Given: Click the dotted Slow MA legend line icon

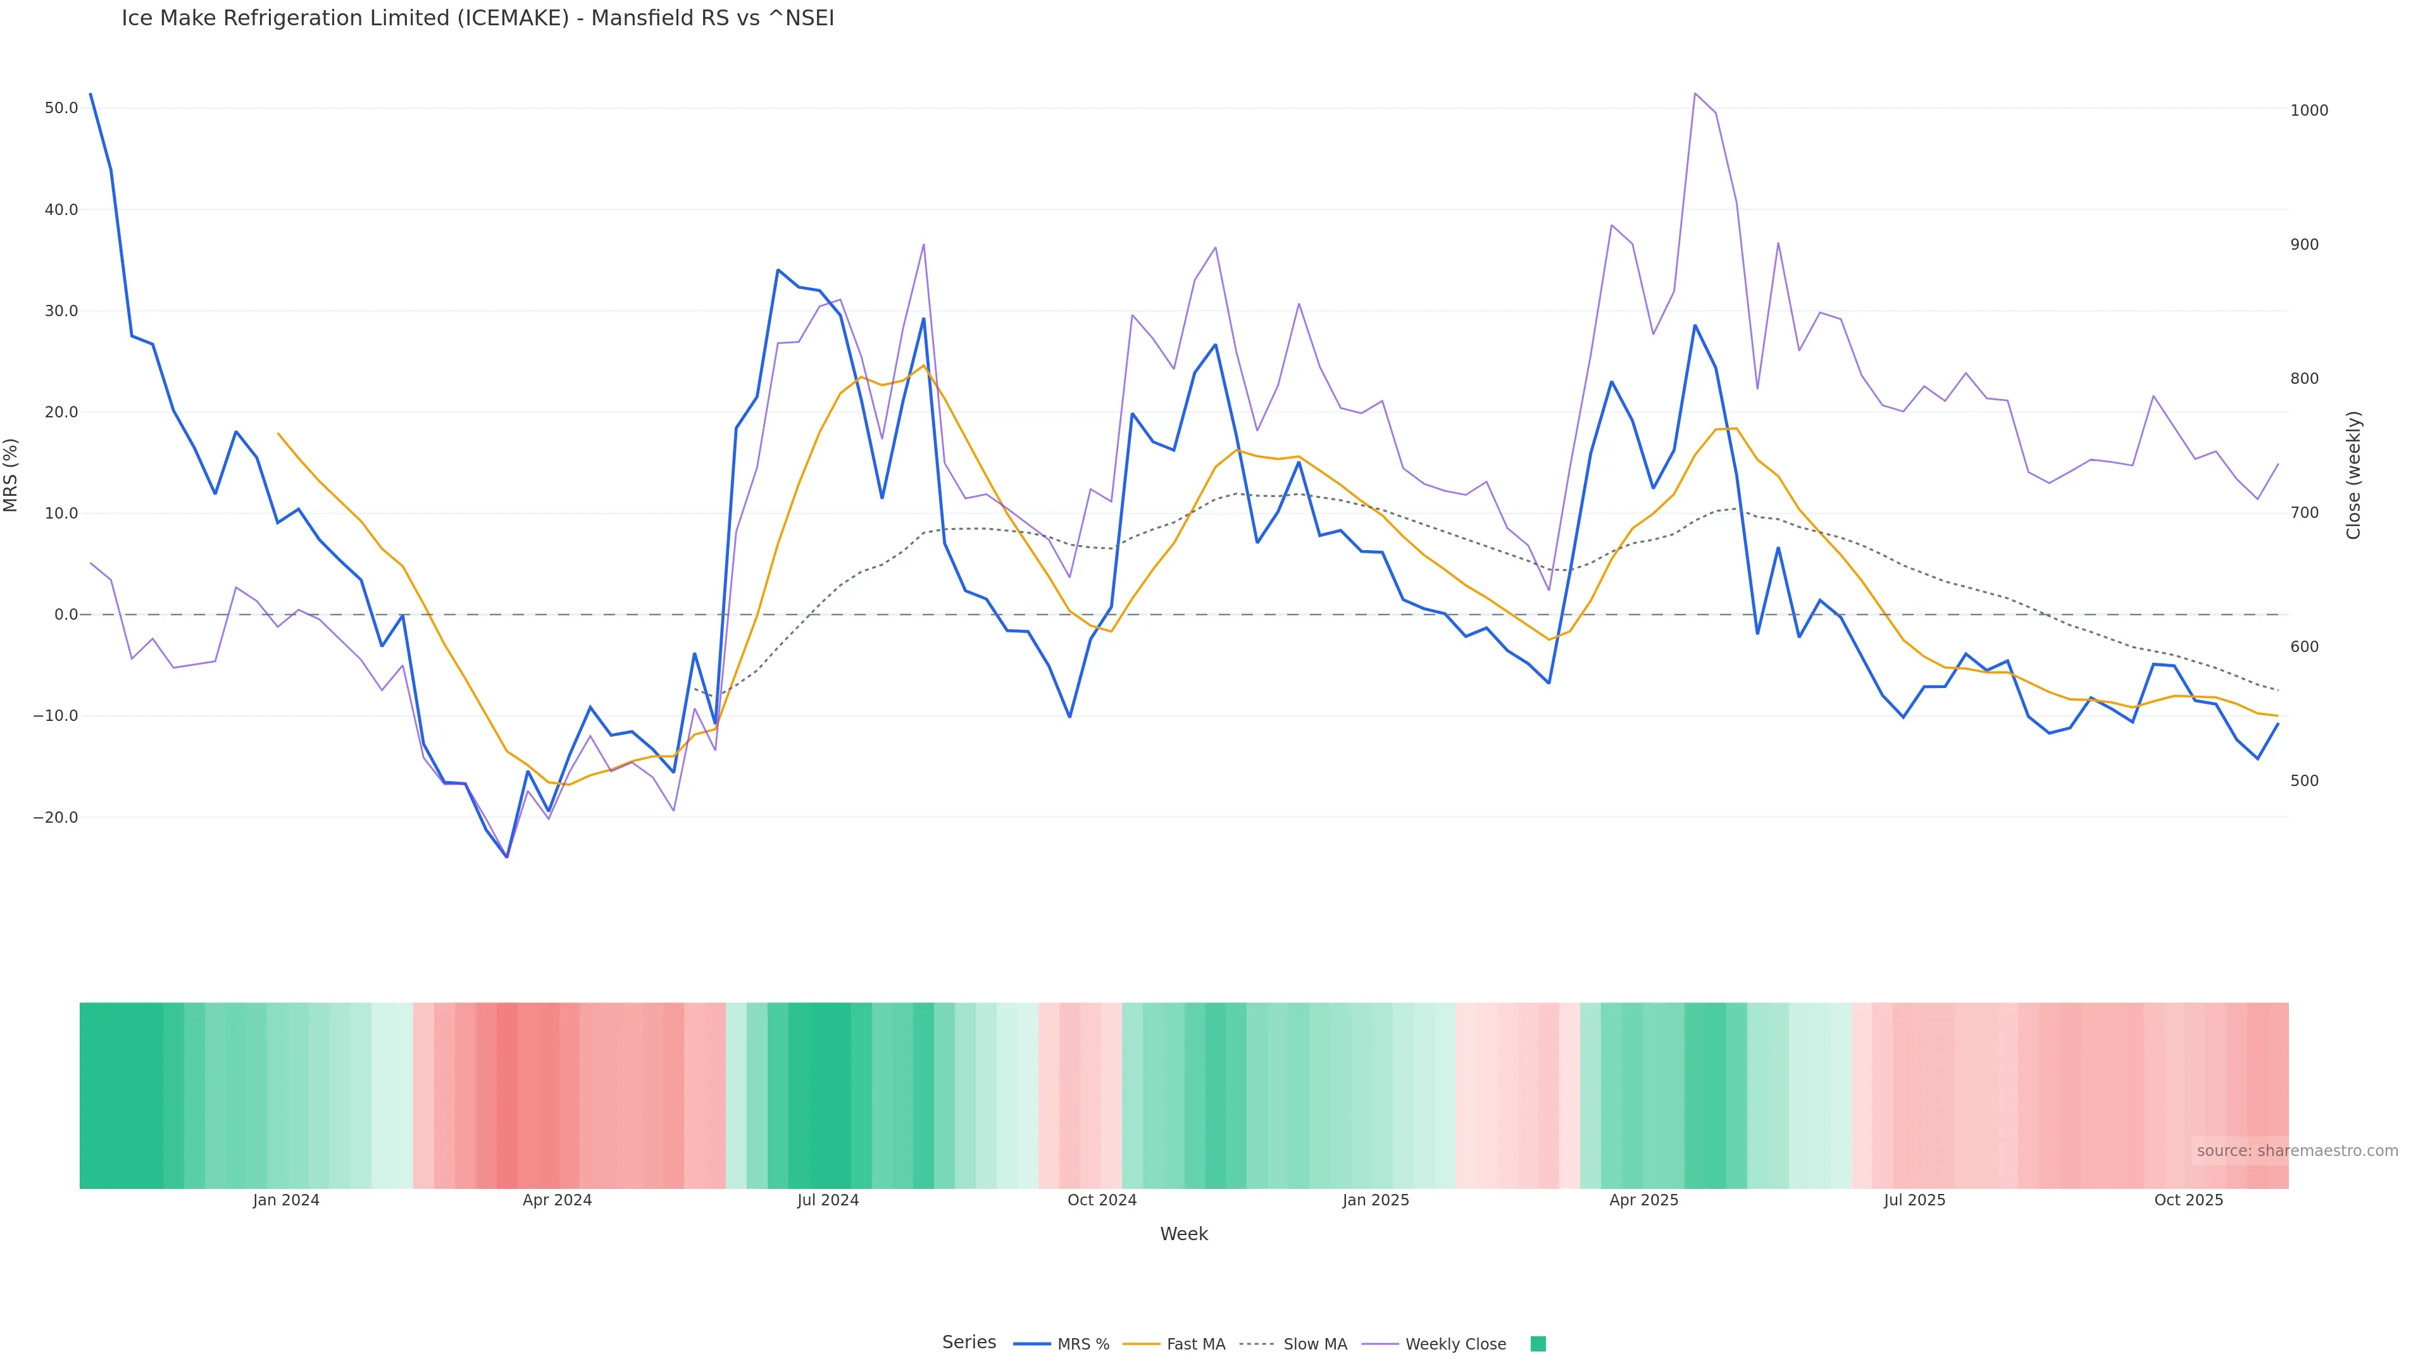Looking at the screenshot, I should tap(1257, 1344).
